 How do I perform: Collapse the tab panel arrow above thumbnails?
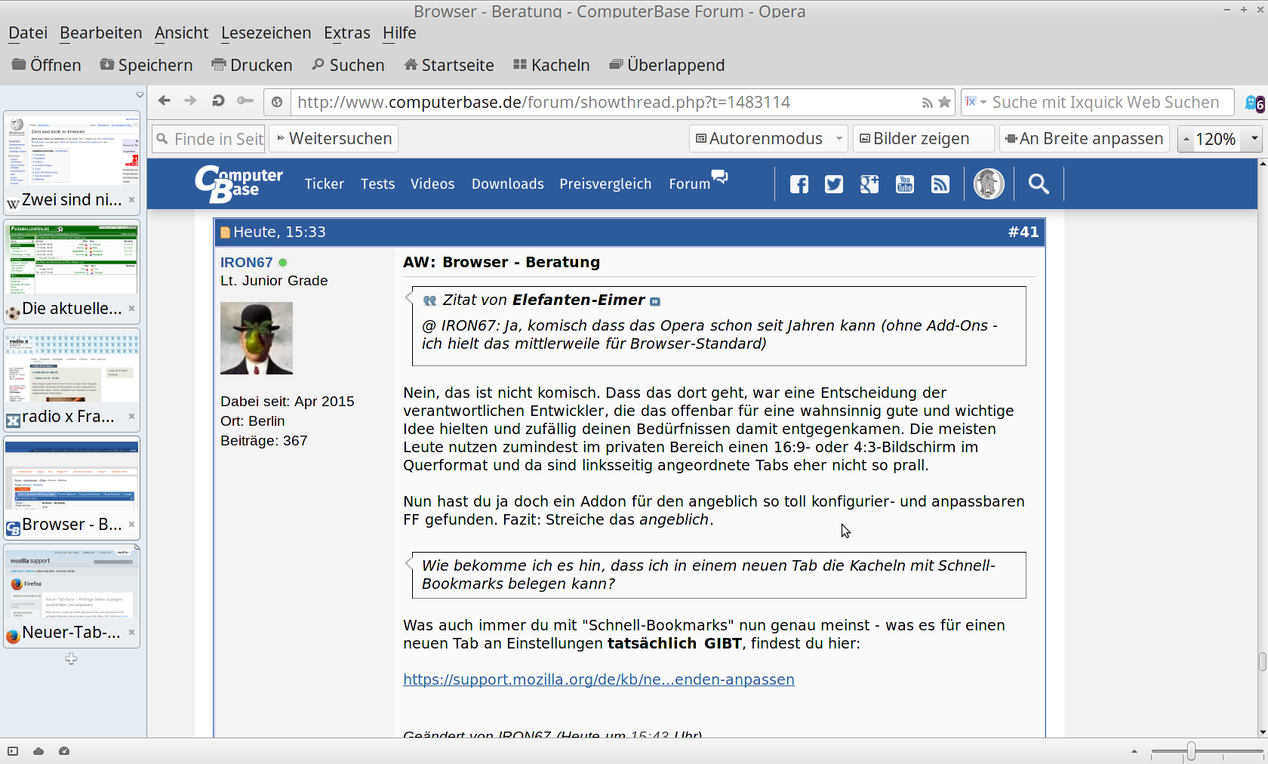tap(140, 95)
